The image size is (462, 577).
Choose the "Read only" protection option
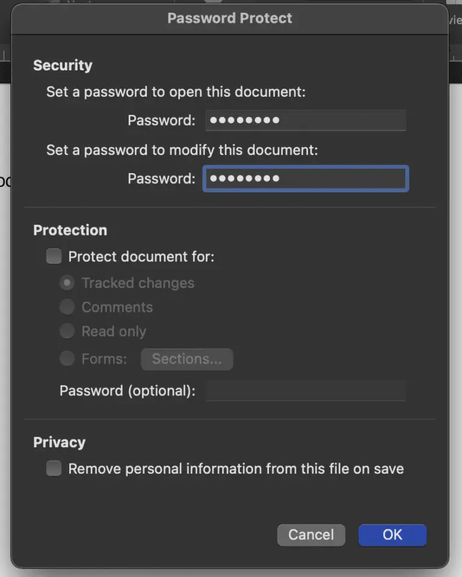[x=67, y=331]
